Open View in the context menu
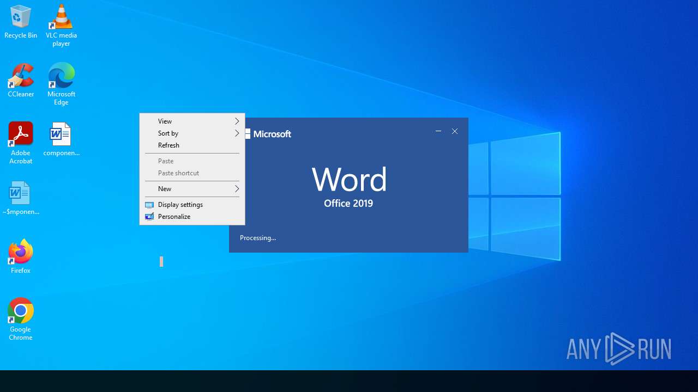698x392 pixels. click(x=192, y=121)
